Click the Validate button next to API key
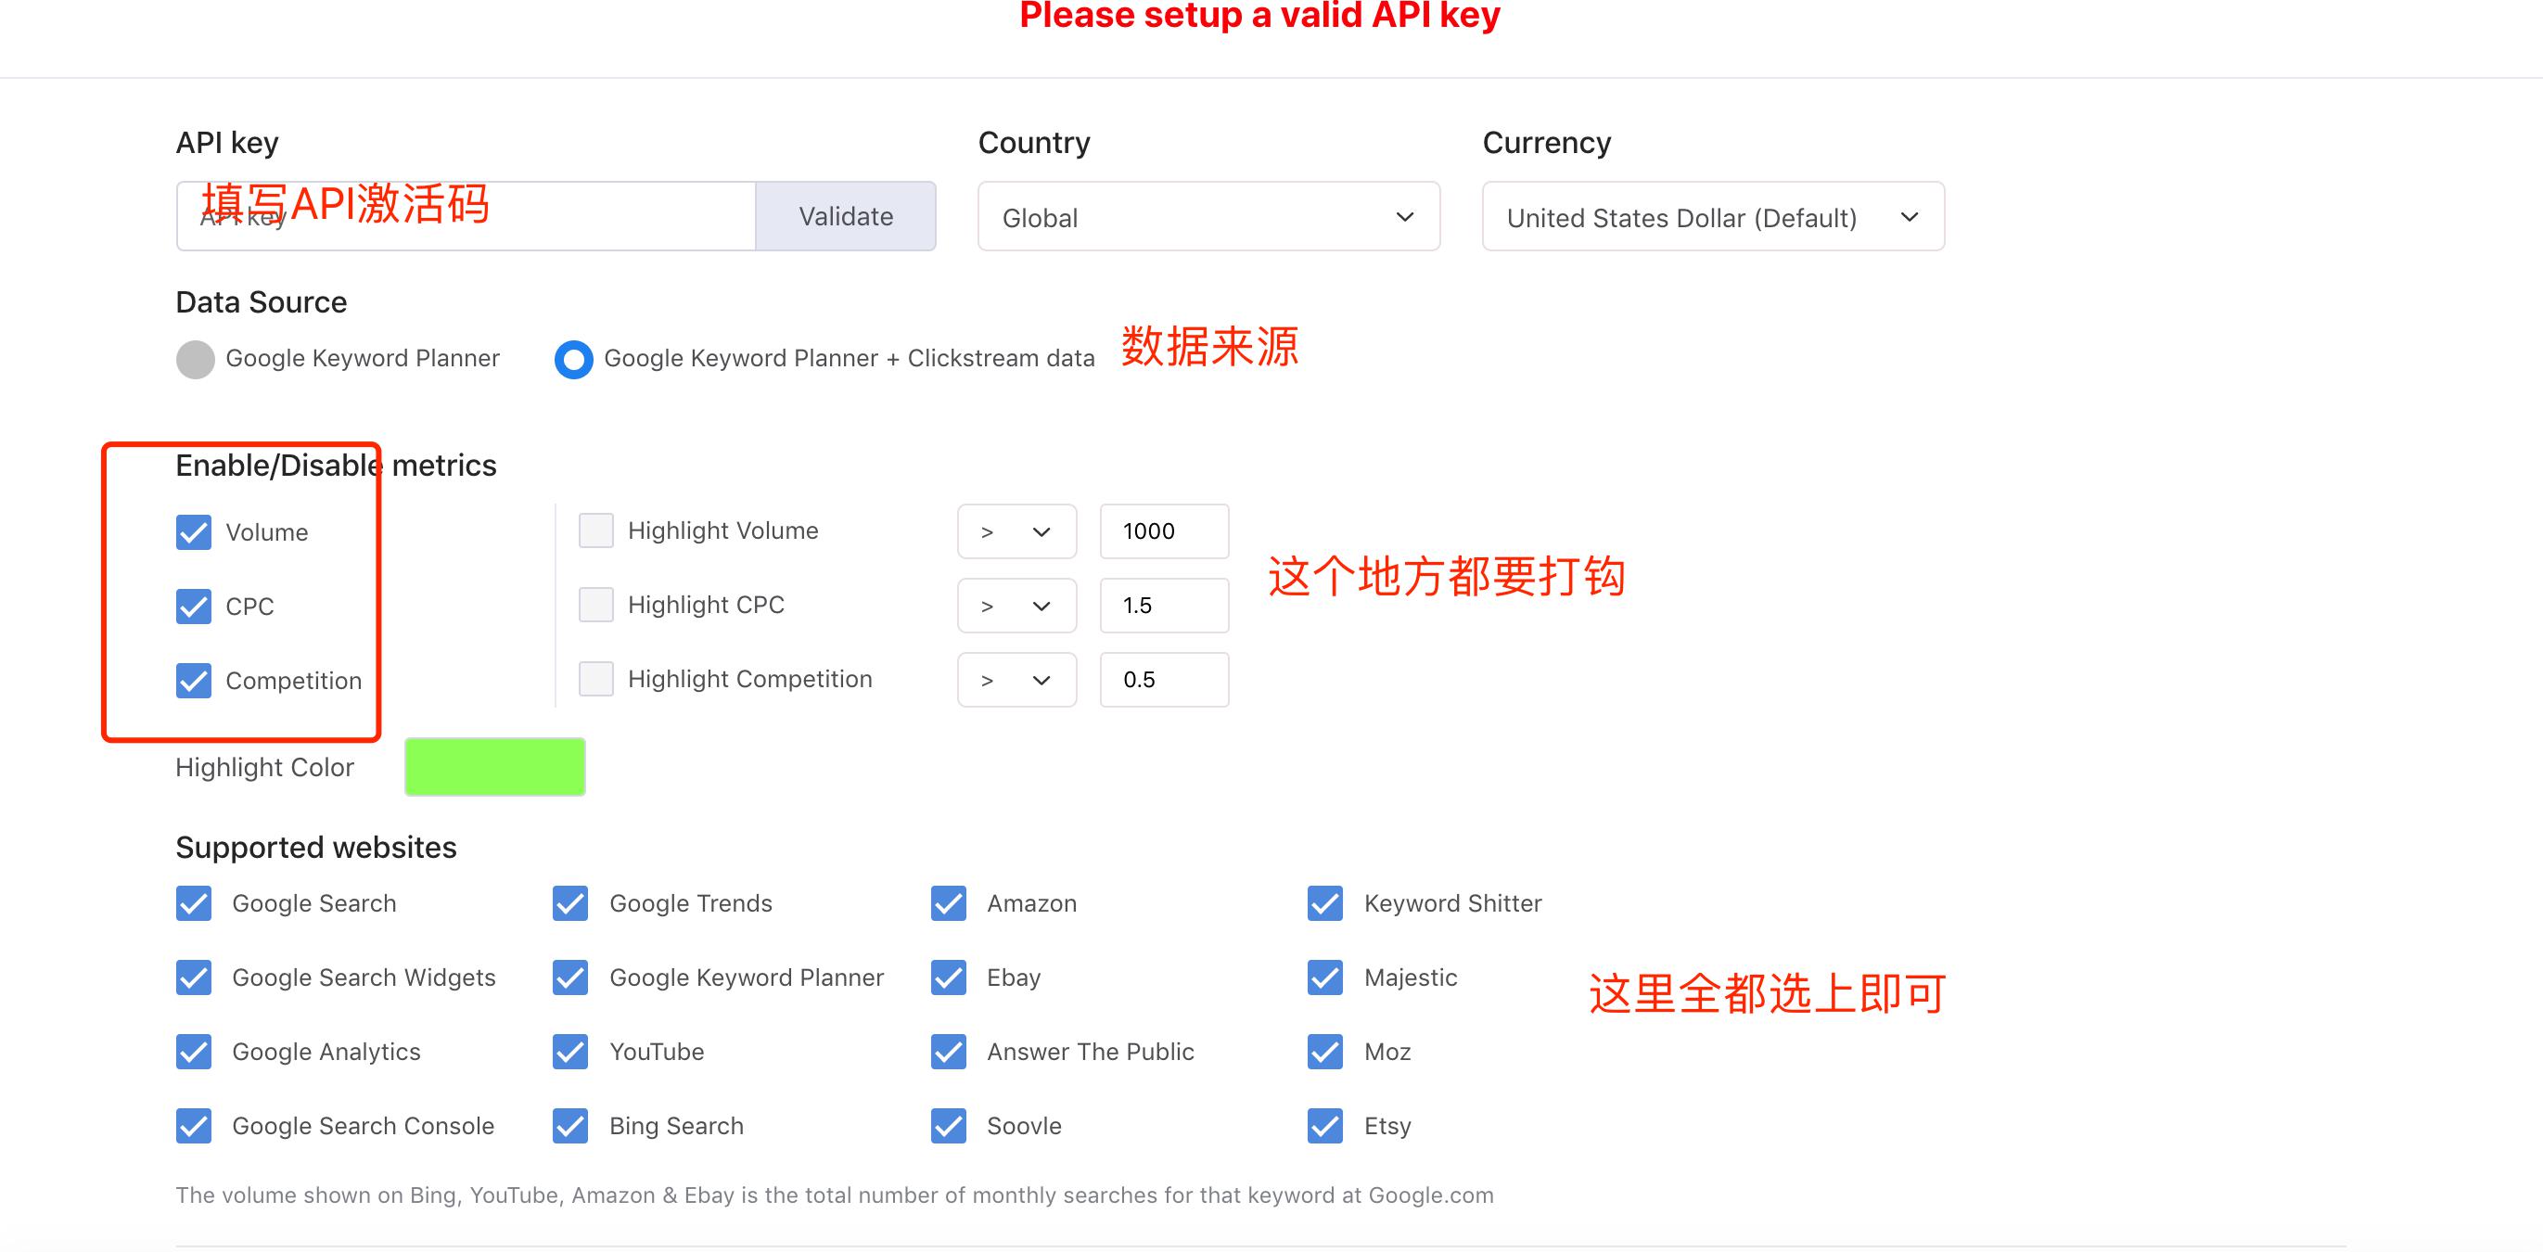The image size is (2543, 1252). click(845, 215)
